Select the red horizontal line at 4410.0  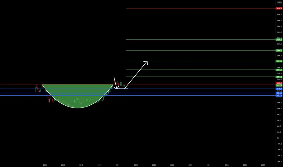(201, 8)
